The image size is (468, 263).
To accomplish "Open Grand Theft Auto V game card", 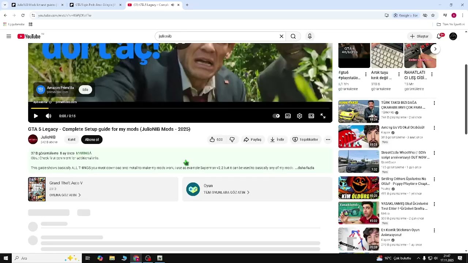I will [x=103, y=189].
